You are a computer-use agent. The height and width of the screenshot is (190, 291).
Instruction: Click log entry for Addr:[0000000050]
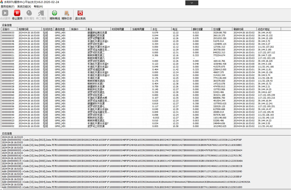click(x=122, y=140)
